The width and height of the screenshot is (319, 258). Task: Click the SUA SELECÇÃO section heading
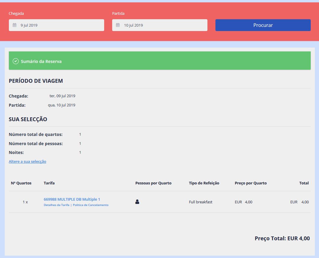(28, 119)
